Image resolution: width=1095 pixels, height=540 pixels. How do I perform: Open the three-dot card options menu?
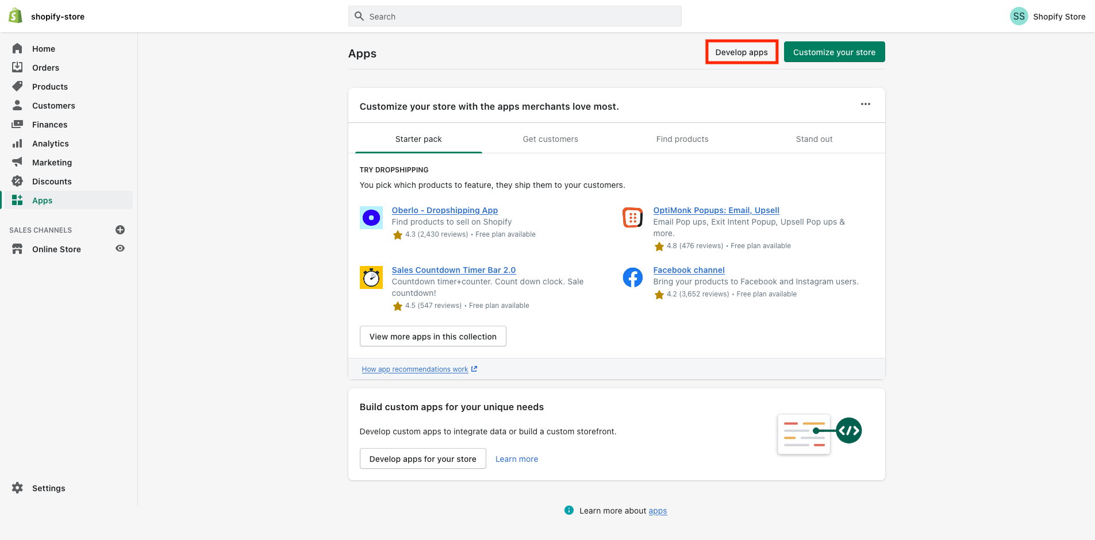(x=865, y=104)
